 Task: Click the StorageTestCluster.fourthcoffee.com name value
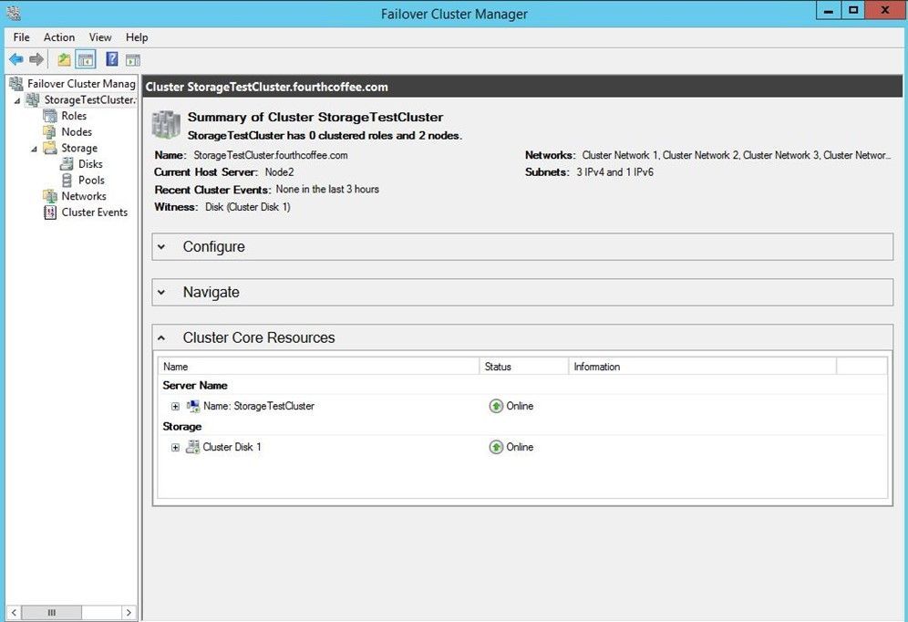point(271,155)
